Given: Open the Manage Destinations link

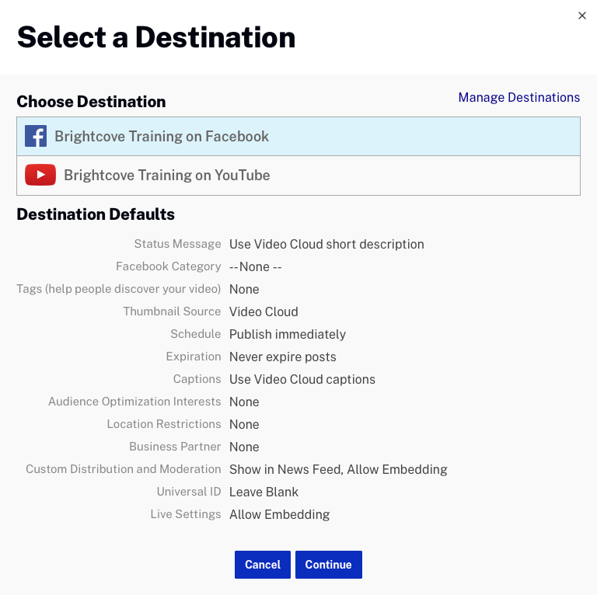Looking at the screenshot, I should pyautogui.click(x=518, y=97).
